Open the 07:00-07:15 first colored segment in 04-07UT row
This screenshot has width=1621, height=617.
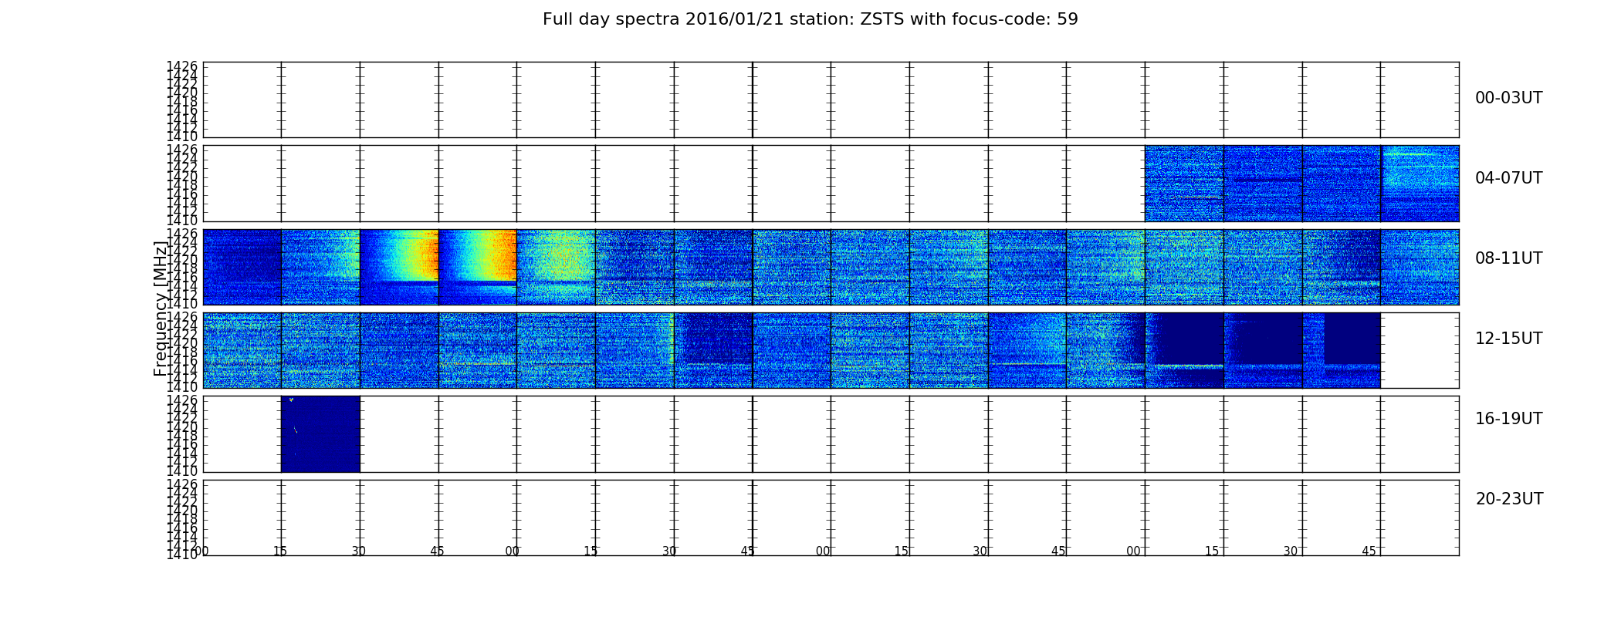coord(1185,184)
